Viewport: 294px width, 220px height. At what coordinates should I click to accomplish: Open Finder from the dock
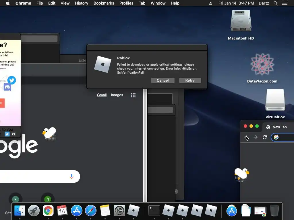pos(20,211)
